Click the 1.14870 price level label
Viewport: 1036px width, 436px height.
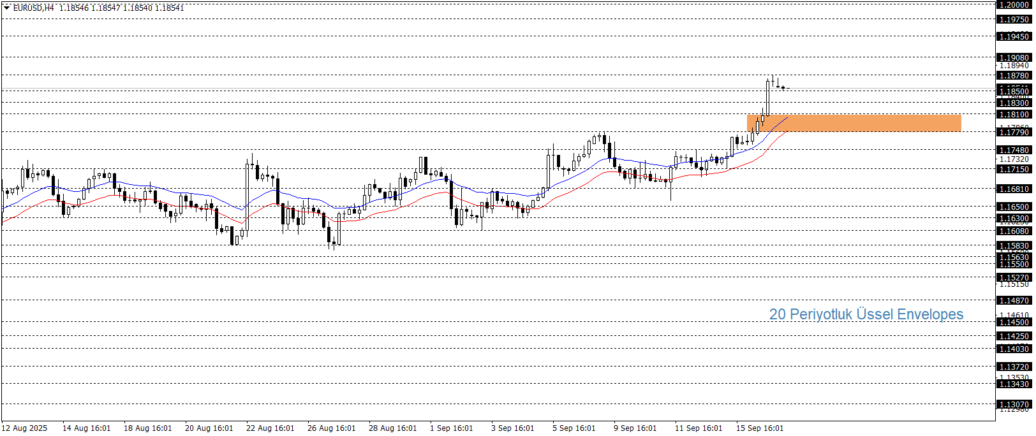tap(1014, 300)
